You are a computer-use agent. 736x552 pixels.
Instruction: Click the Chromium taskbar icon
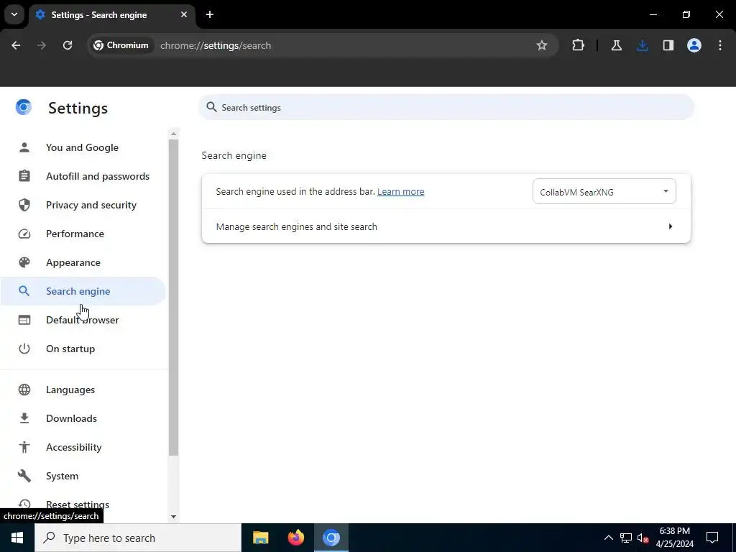click(331, 538)
